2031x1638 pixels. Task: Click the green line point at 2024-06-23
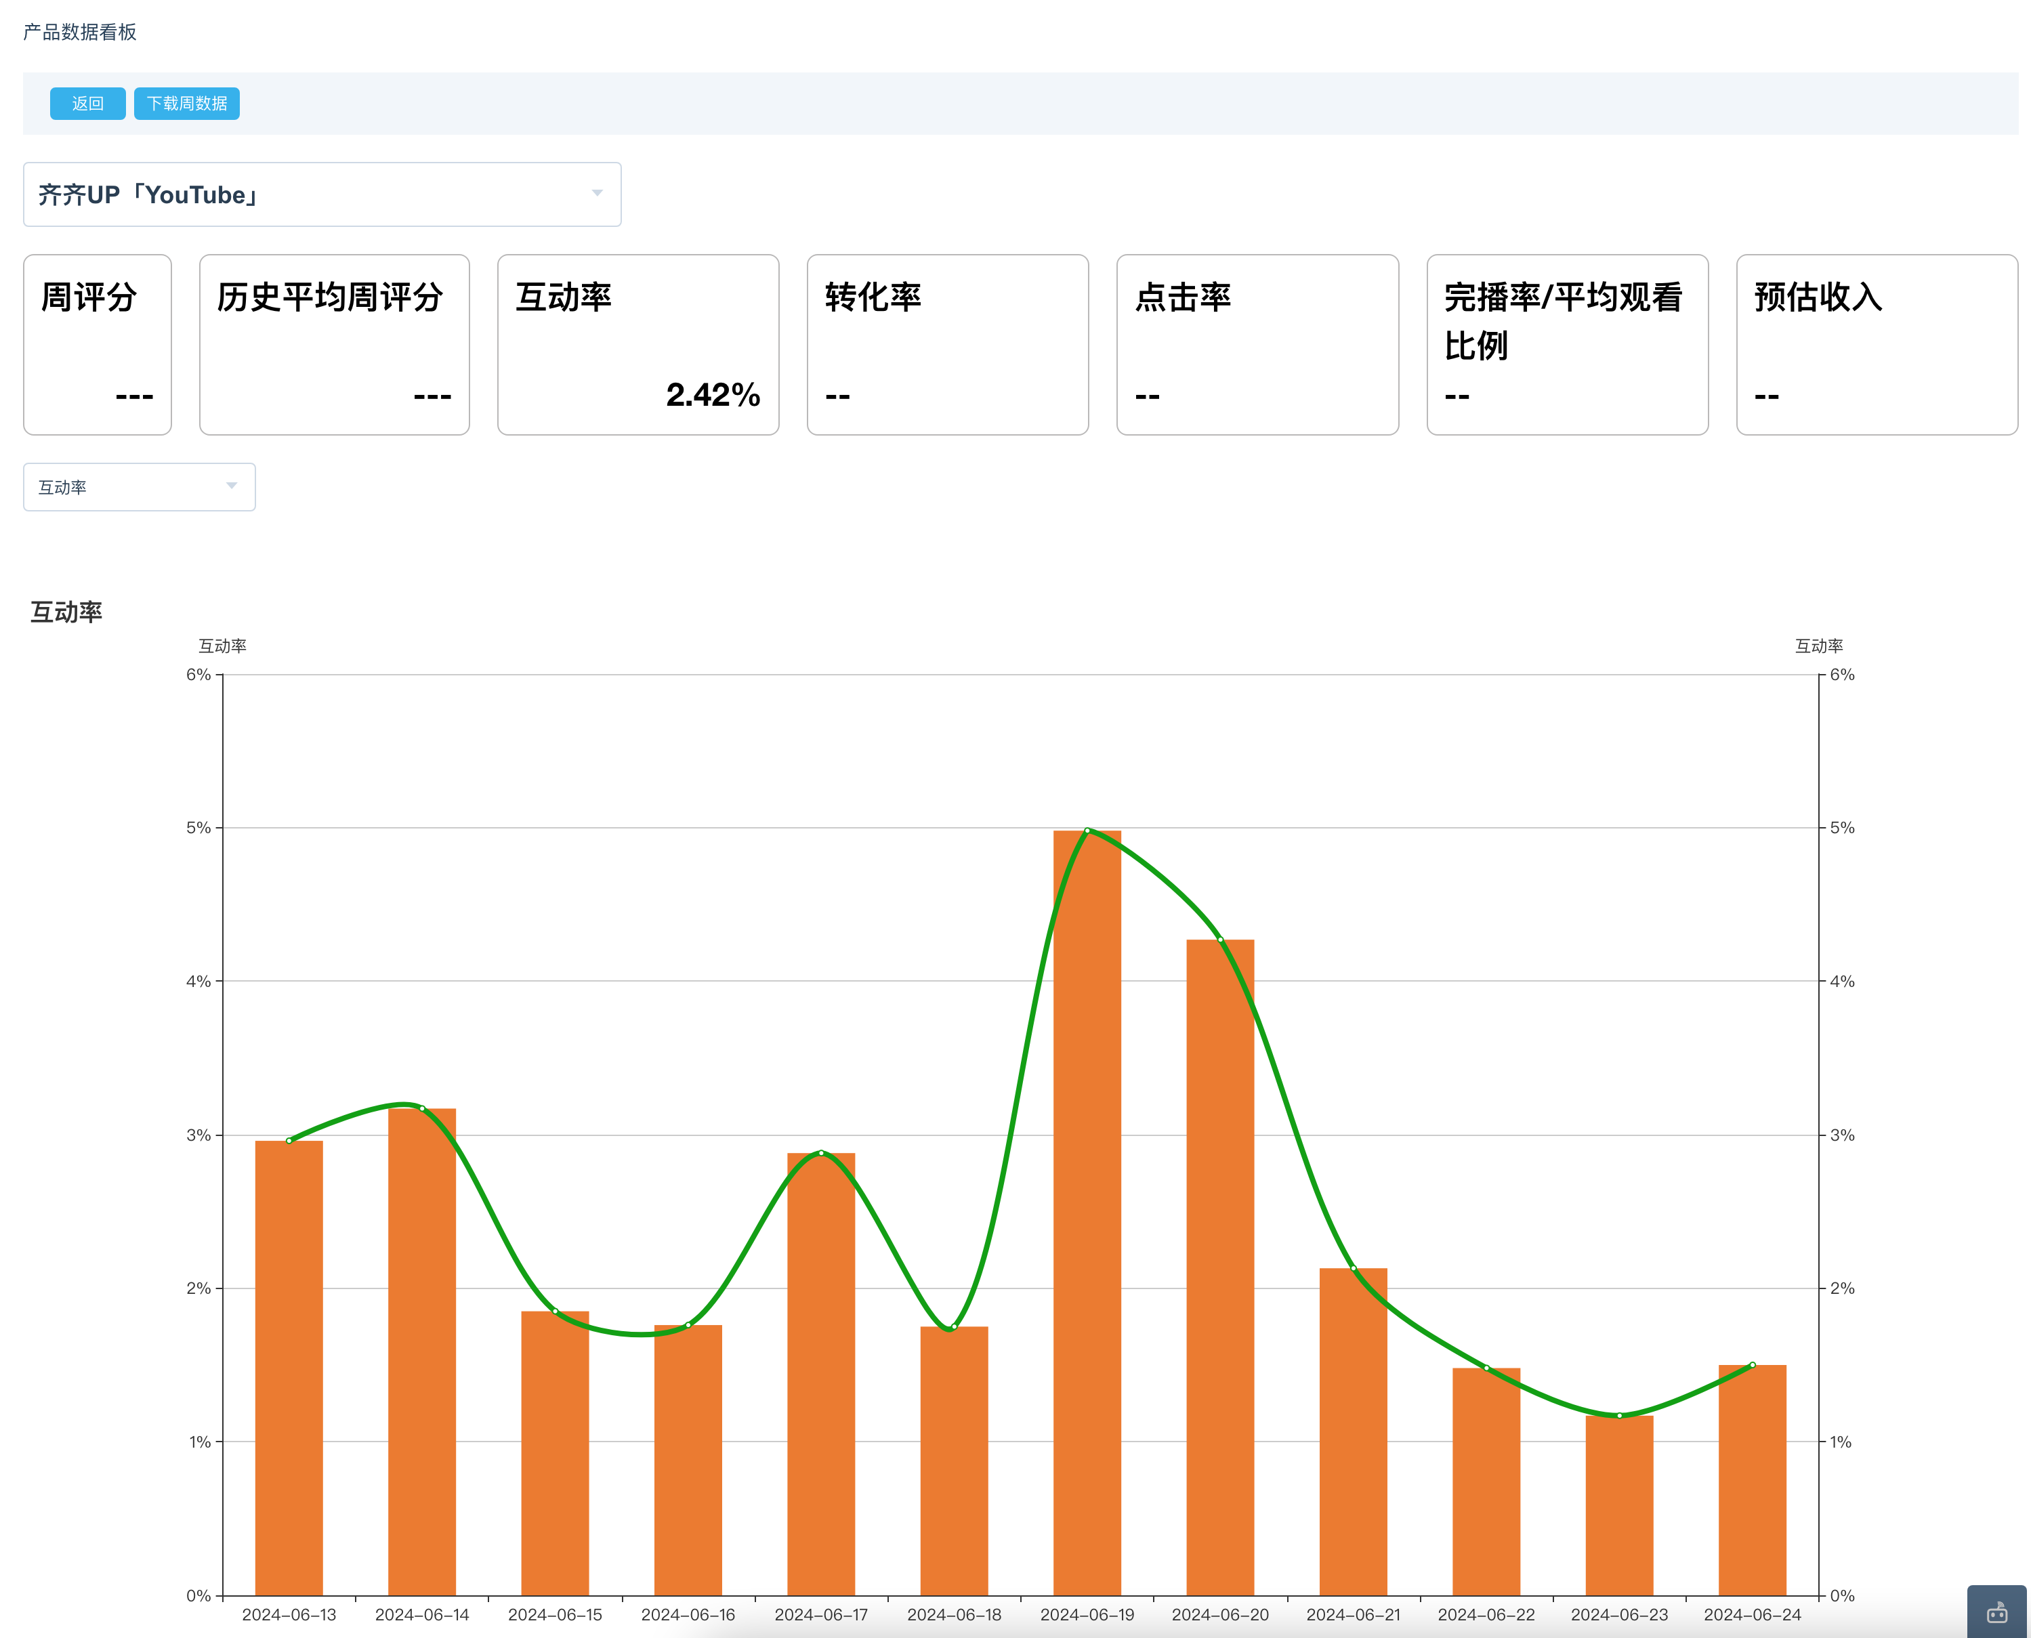(1620, 1415)
